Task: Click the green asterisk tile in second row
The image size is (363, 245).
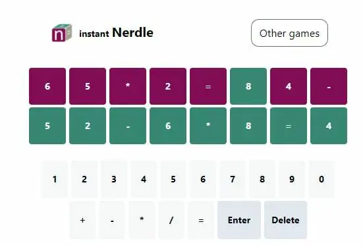Action: pyautogui.click(x=208, y=126)
